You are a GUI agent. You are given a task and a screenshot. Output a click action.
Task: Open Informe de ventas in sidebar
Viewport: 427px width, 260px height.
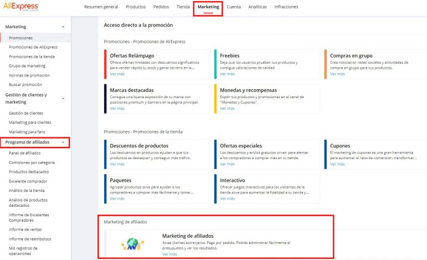pos(26,228)
